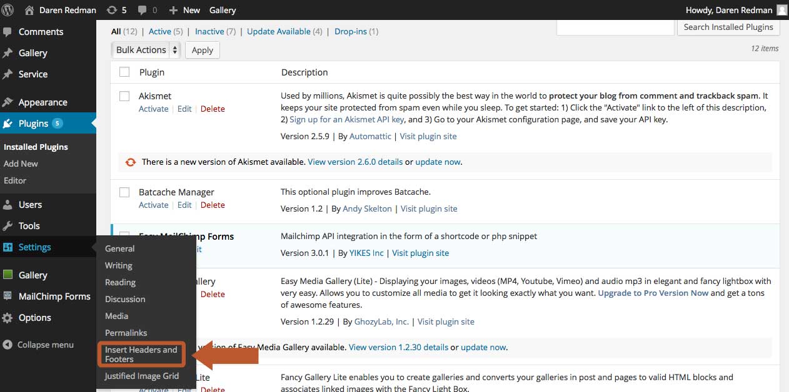Open updates icon showing 5 in admin bar

(112, 10)
